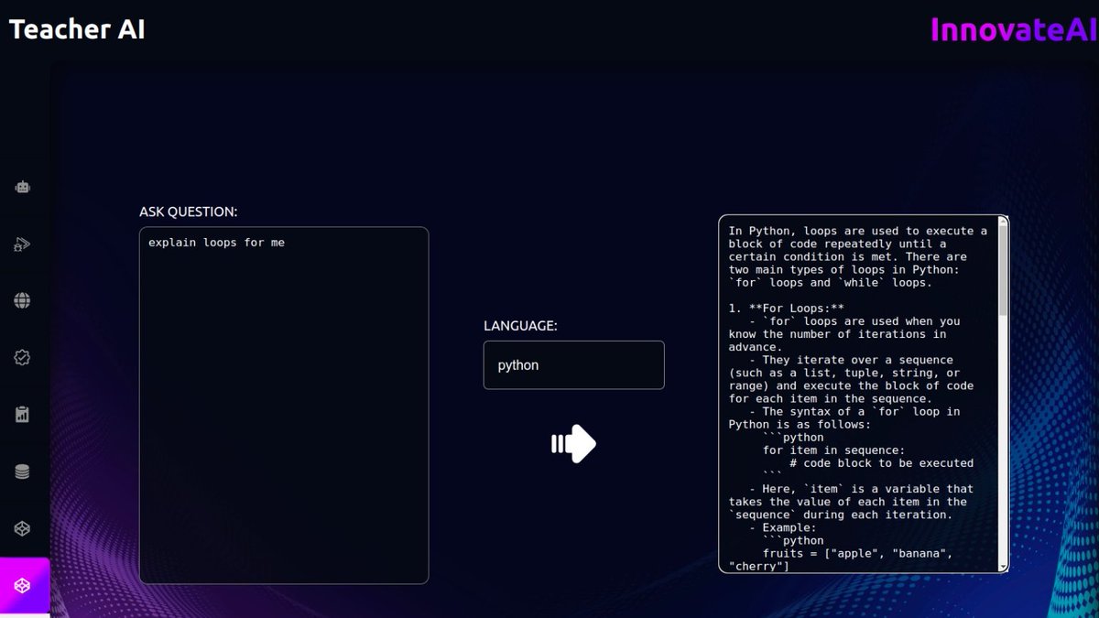Click the InnovateAI logo
Image resolution: width=1099 pixels, height=618 pixels.
(x=1012, y=29)
